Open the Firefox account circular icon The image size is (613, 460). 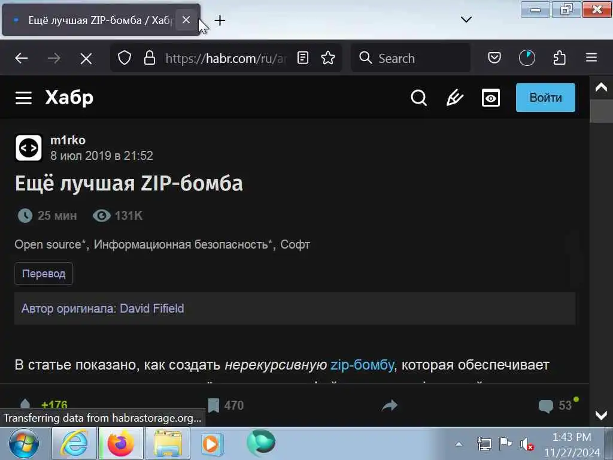(x=527, y=58)
